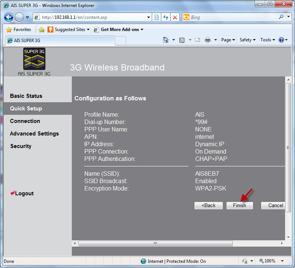The height and width of the screenshot is (268, 295).
Task: Click horizontal scrollbar left arrow
Action: [75, 243]
